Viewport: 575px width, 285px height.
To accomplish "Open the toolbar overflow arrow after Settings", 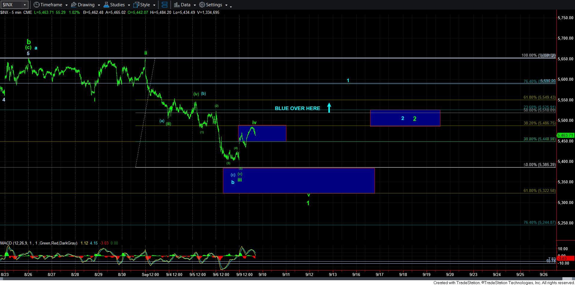I will tap(231, 6).
